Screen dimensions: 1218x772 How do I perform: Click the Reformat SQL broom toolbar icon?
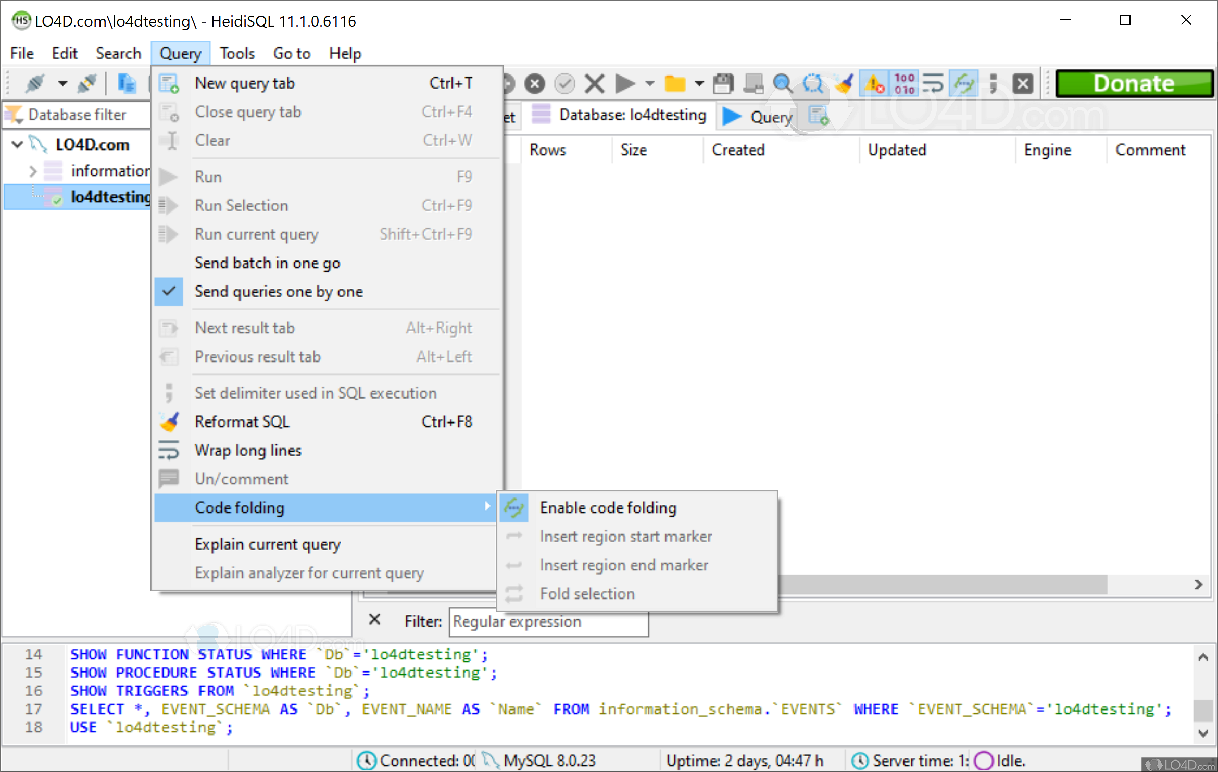(x=844, y=83)
